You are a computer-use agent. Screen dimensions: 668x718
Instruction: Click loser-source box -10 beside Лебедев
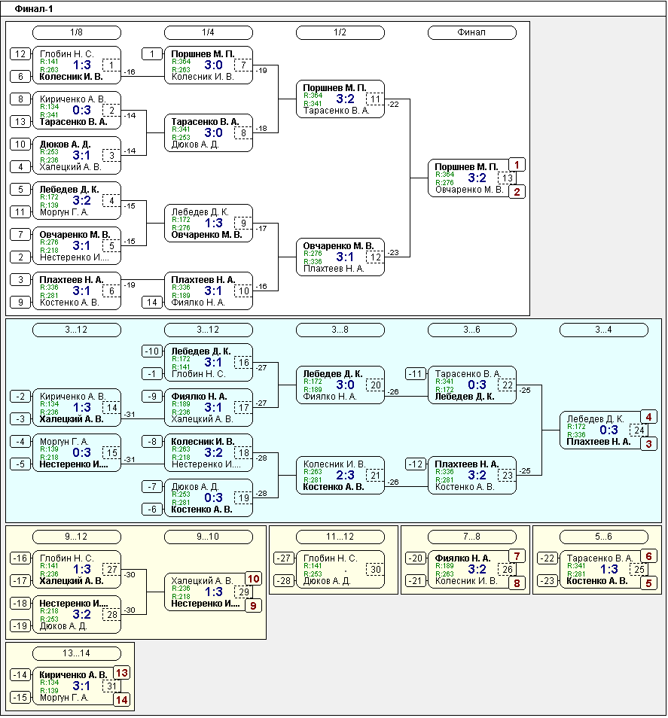(152, 351)
